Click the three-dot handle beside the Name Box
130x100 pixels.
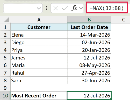tap(47, 8)
